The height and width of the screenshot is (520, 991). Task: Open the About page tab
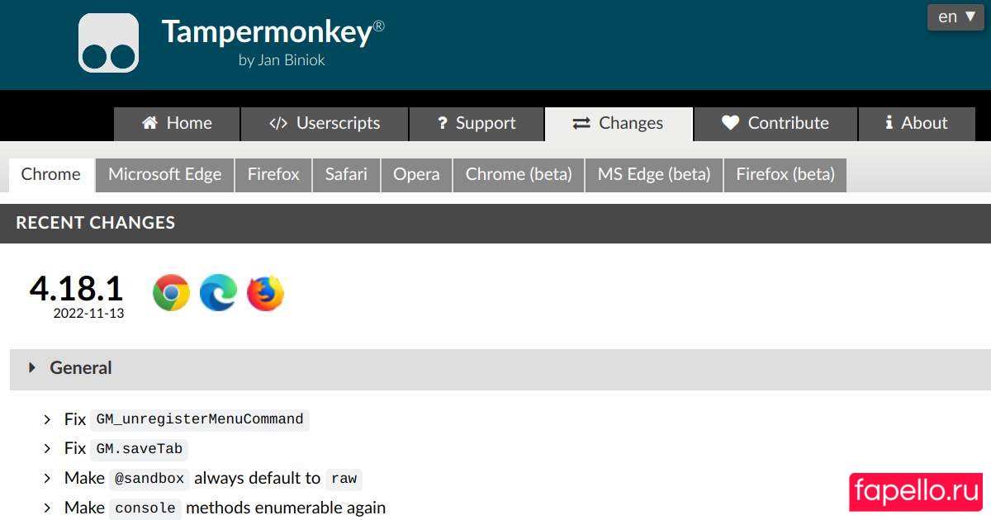pyautogui.click(x=917, y=124)
